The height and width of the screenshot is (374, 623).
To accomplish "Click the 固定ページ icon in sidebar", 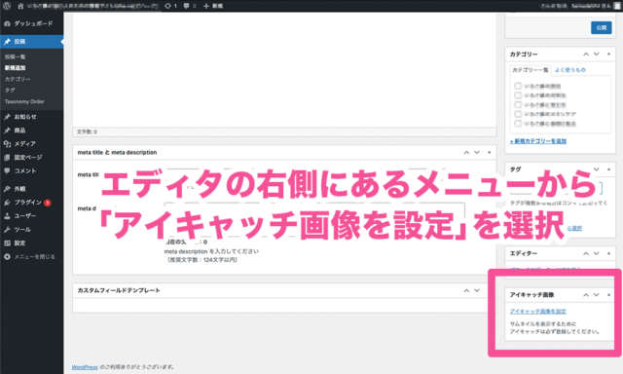I will click(x=7, y=158).
